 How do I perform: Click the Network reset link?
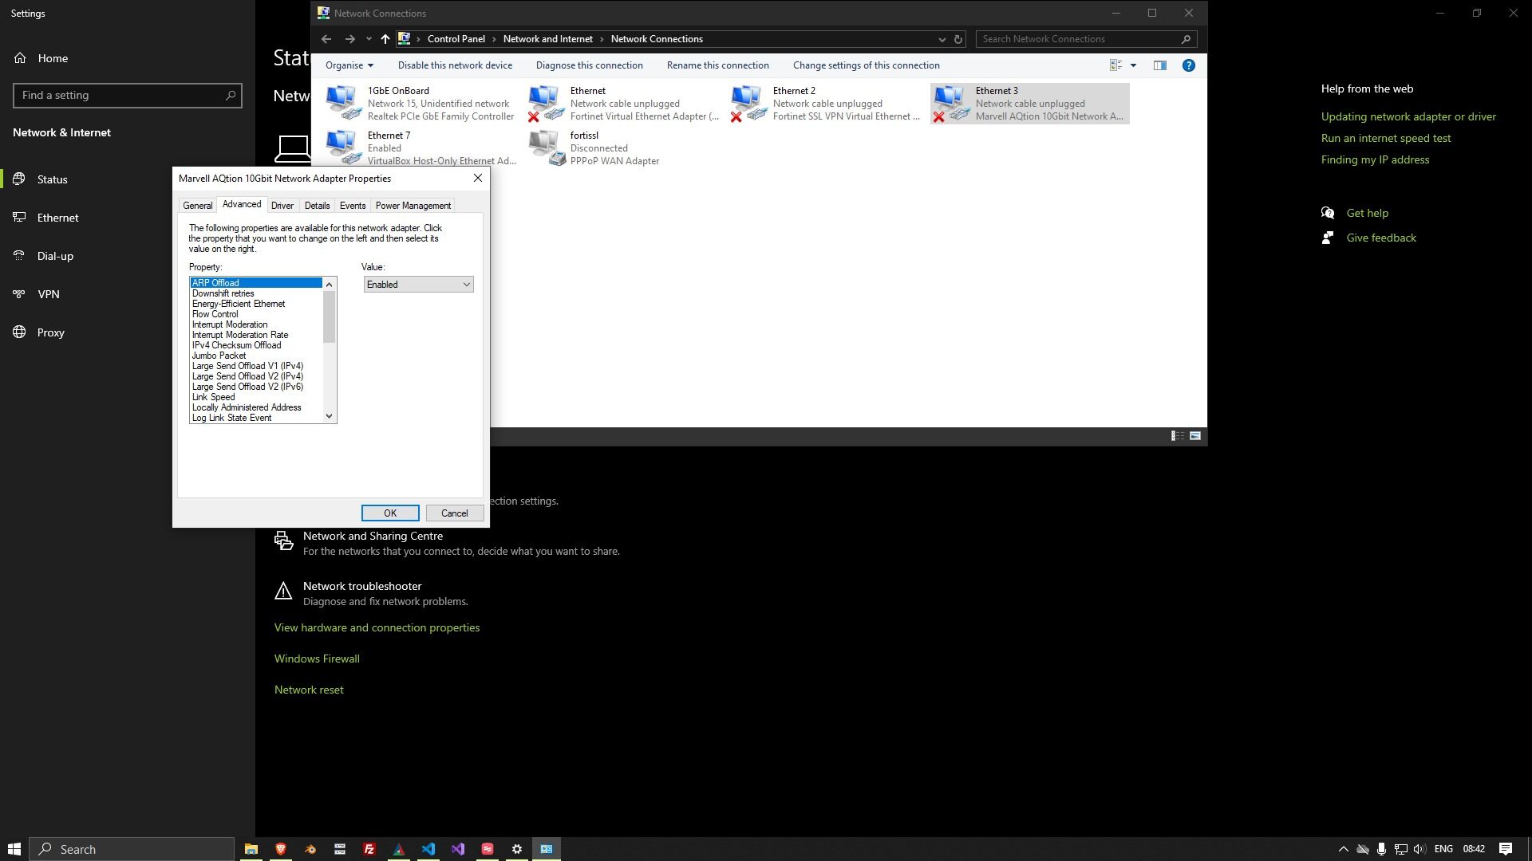click(309, 689)
